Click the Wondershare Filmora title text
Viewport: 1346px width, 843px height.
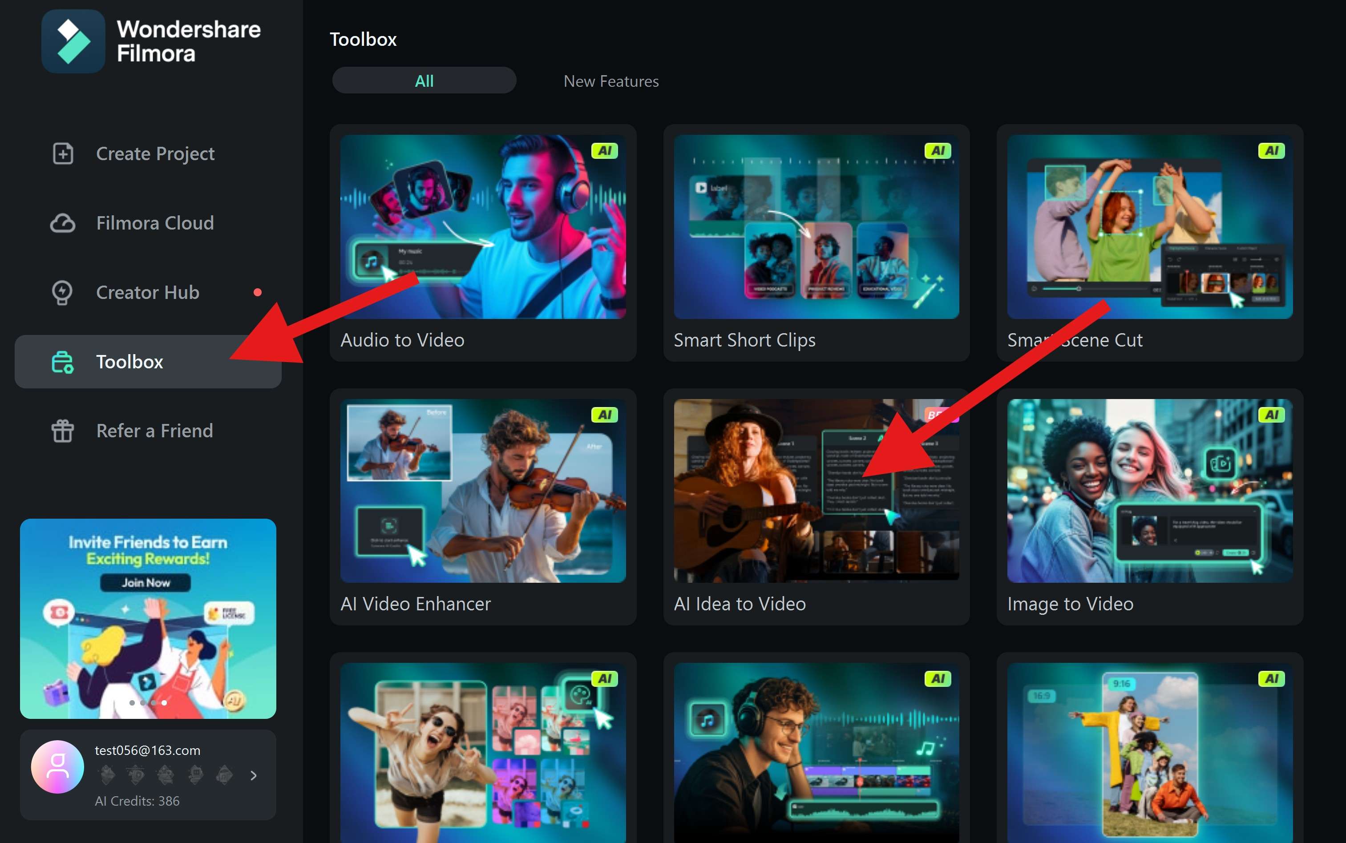click(x=188, y=41)
